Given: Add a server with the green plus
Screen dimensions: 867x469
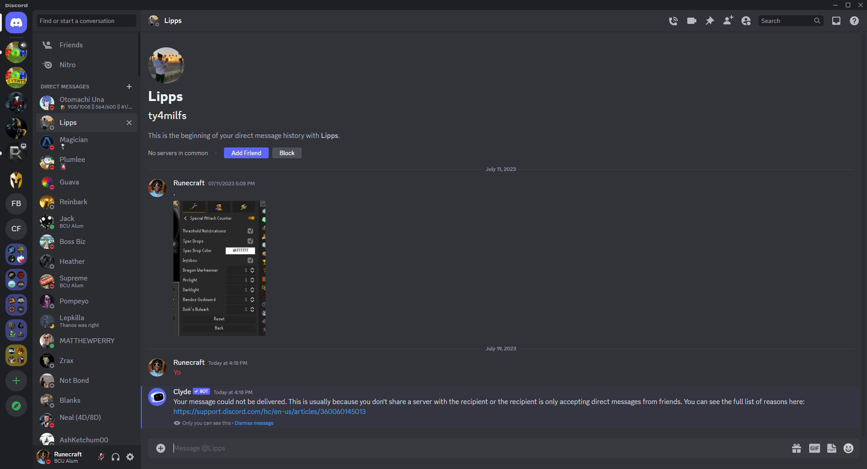Looking at the screenshot, I should pos(16,381).
